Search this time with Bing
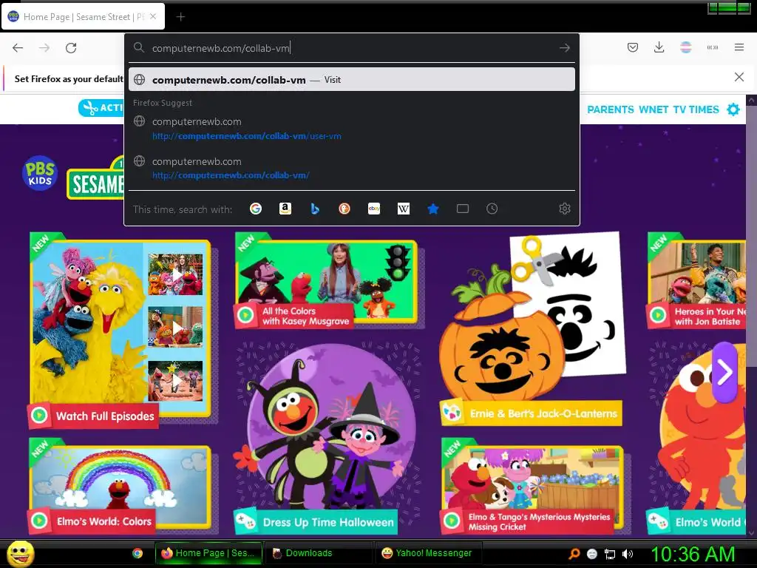757x568 pixels. [x=315, y=209]
